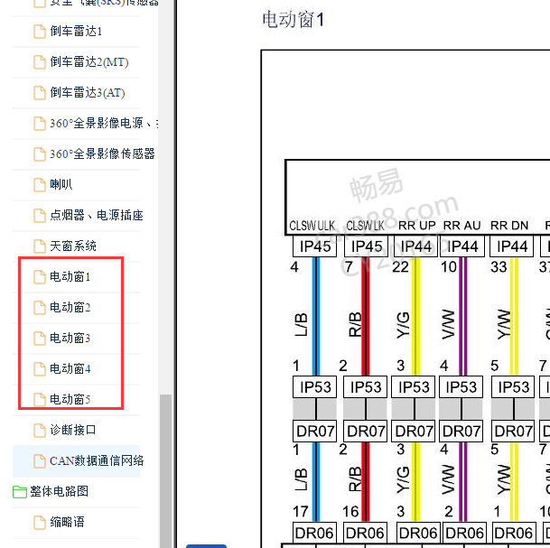Viewport: 550px width, 548px height.
Task: Click the document icon beside 电动窗3
Action: [40, 338]
